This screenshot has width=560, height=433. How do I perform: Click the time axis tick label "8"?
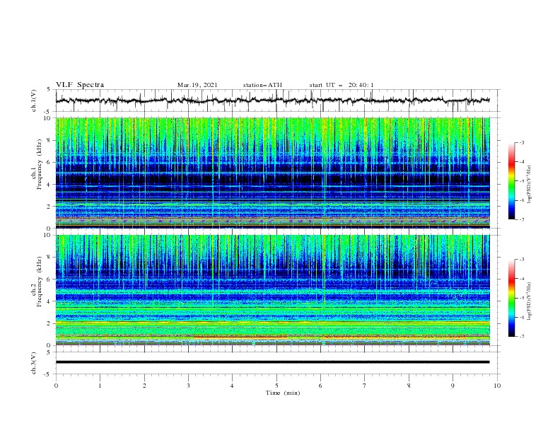(409, 386)
